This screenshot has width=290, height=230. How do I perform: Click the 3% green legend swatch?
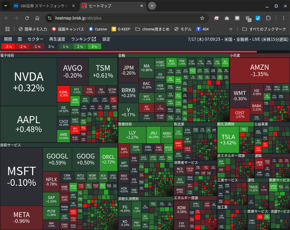pos(94,47)
